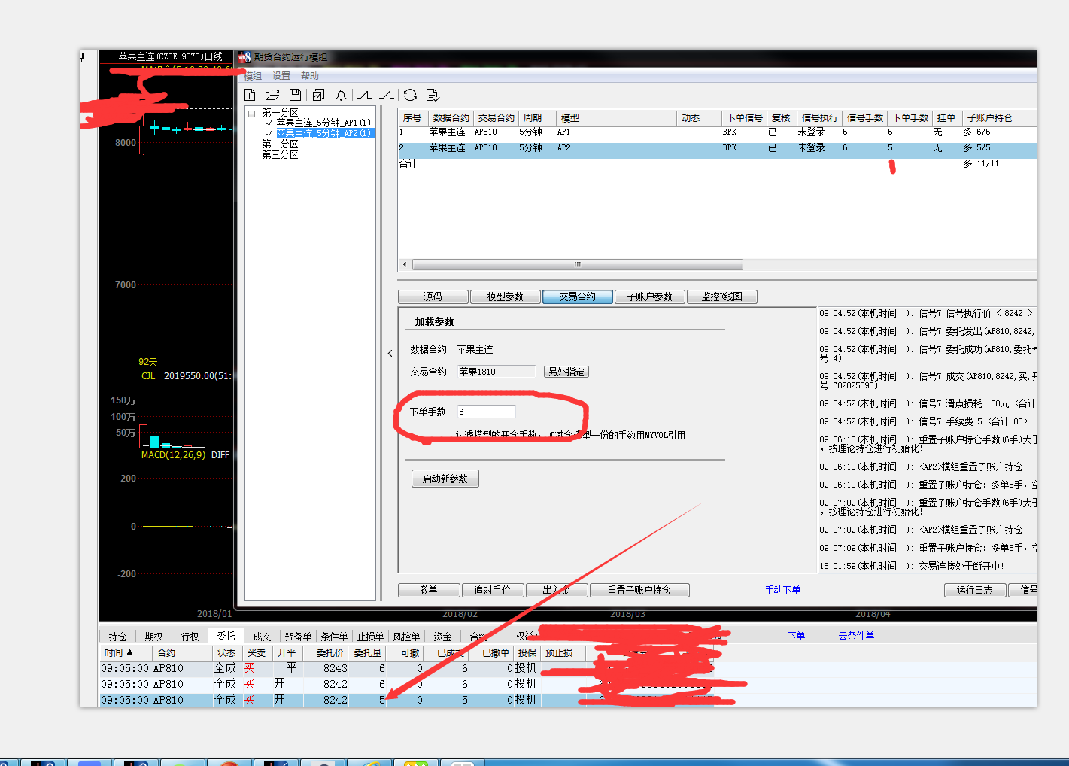Click the save floppy disk icon

(x=295, y=95)
